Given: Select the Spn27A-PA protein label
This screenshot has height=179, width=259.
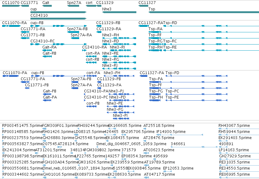Looking at the screenshot, I should (82, 85).
